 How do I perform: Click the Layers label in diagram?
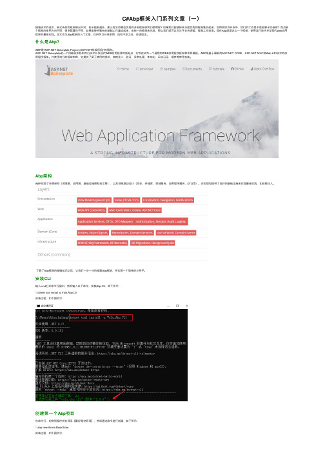(x=43, y=189)
